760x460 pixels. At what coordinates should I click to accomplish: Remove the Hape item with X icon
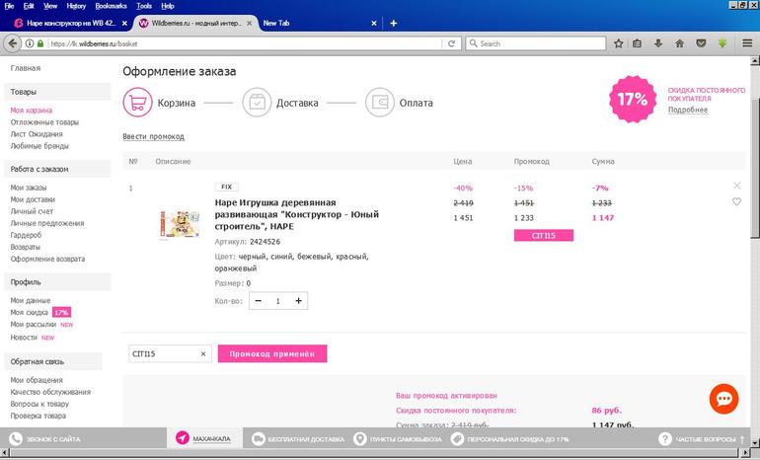point(736,186)
